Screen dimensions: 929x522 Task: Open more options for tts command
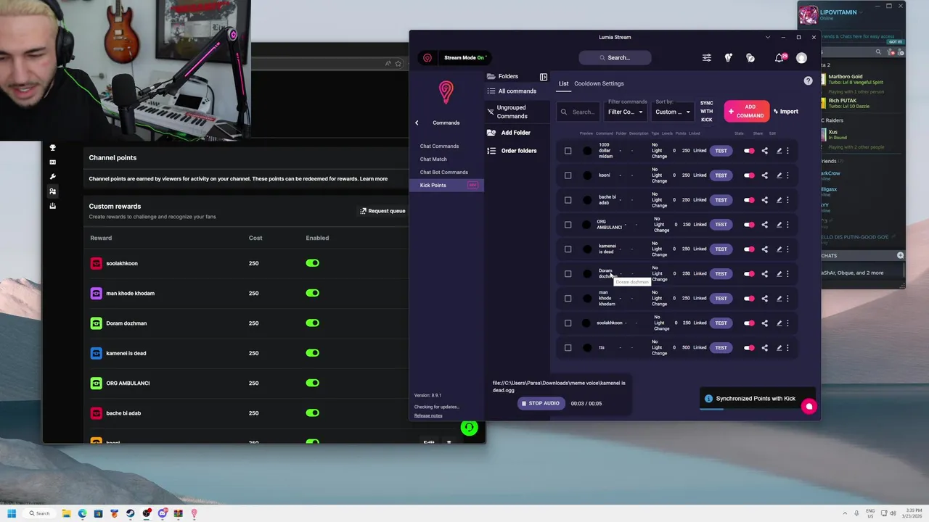point(787,348)
